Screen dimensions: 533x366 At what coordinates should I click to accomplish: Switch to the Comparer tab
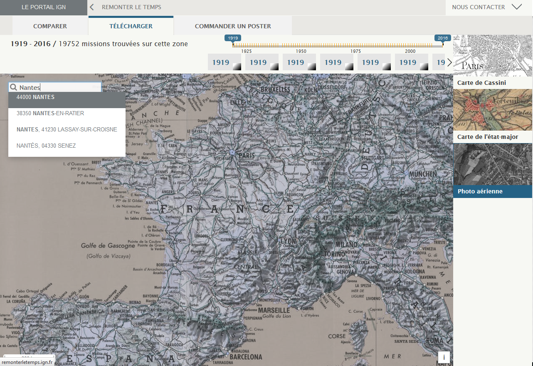click(50, 26)
